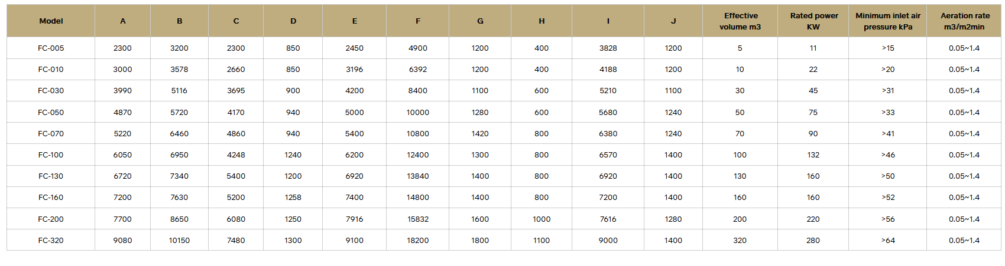Click the Effective volume m3 header
1005x266 pixels.
pyautogui.click(x=740, y=21)
